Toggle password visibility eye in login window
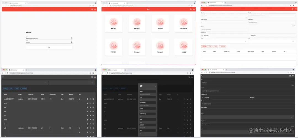The height and width of the screenshot is (138, 298). click(72, 42)
